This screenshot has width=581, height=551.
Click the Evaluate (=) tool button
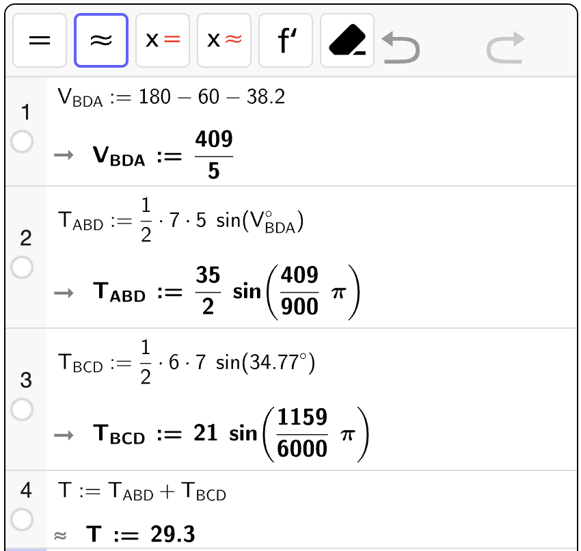click(40, 40)
